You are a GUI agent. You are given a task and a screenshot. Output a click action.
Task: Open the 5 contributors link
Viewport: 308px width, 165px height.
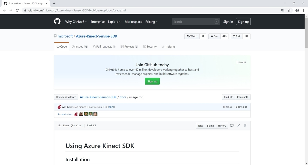(x=65, y=114)
